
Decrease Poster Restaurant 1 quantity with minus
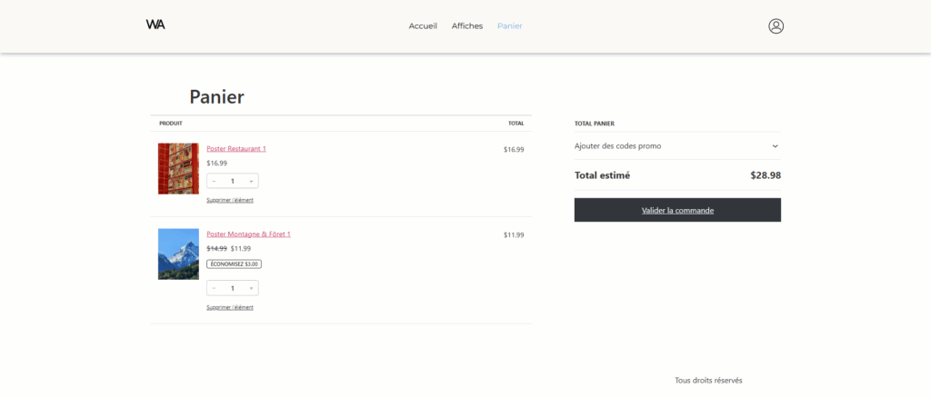tap(214, 181)
